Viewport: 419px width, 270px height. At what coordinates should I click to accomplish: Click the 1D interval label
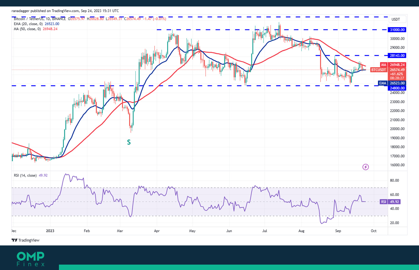[x=48, y=19]
